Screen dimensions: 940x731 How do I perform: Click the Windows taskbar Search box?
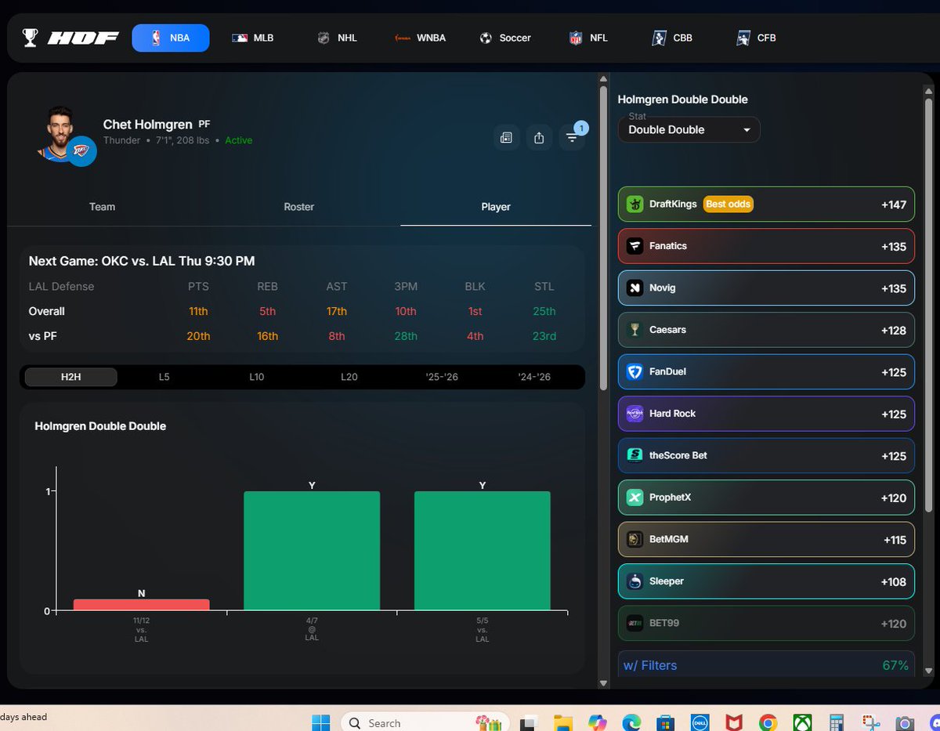(x=427, y=722)
